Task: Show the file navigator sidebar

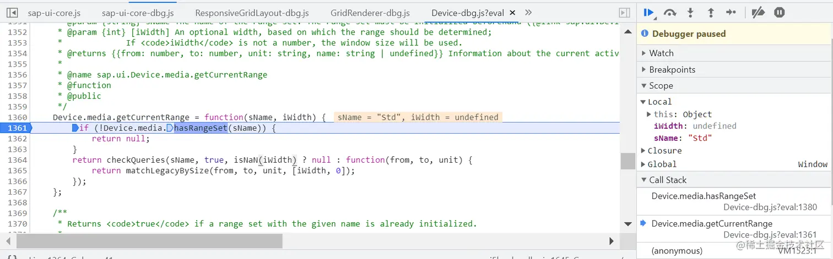Action: [12, 12]
